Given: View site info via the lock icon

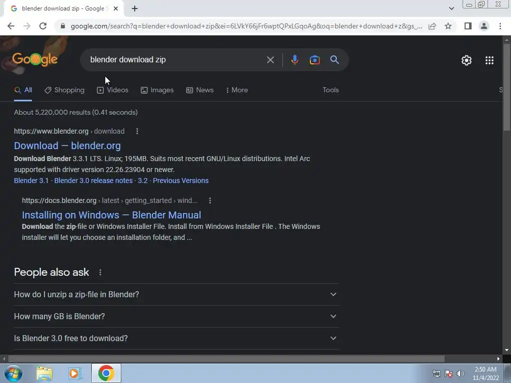Looking at the screenshot, I should [x=63, y=26].
